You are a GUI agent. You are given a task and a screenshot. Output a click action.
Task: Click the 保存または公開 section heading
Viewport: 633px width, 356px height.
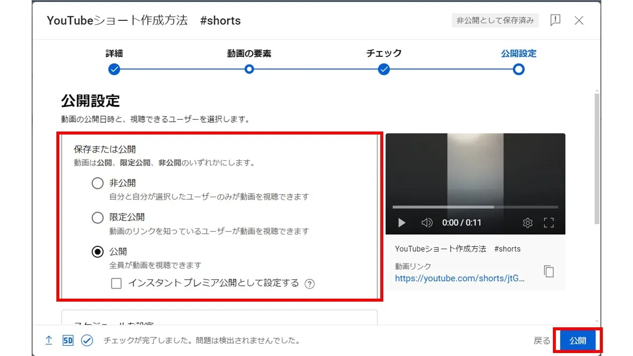[105, 149]
